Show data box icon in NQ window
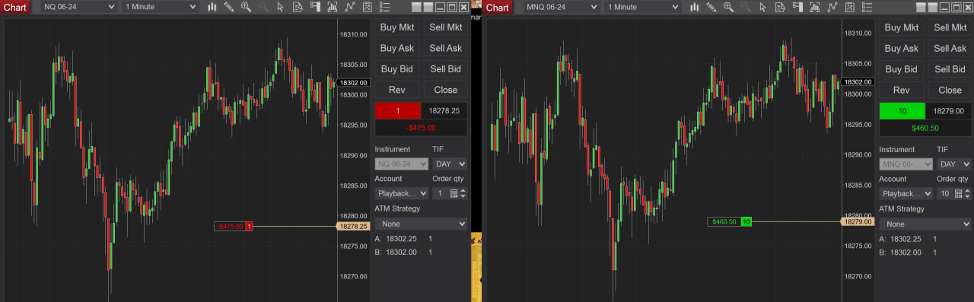974x302 pixels. (x=298, y=7)
